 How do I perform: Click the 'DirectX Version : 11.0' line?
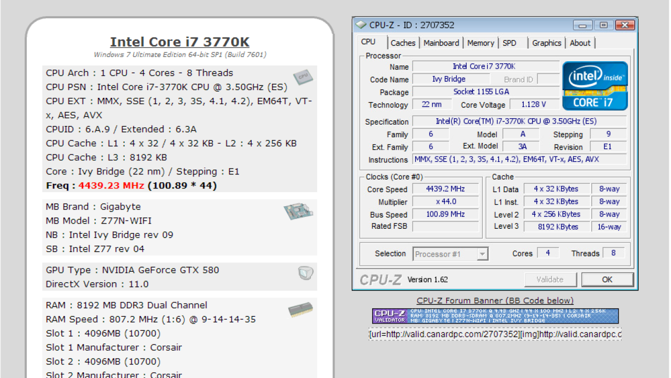coord(97,284)
